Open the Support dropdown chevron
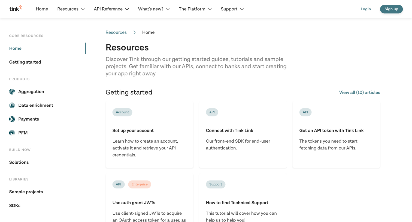This screenshot has height=222, width=412. (x=242, y=9)
